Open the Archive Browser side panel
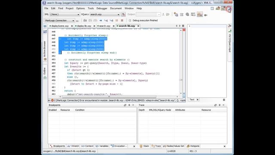 click(x=45, y=51)
